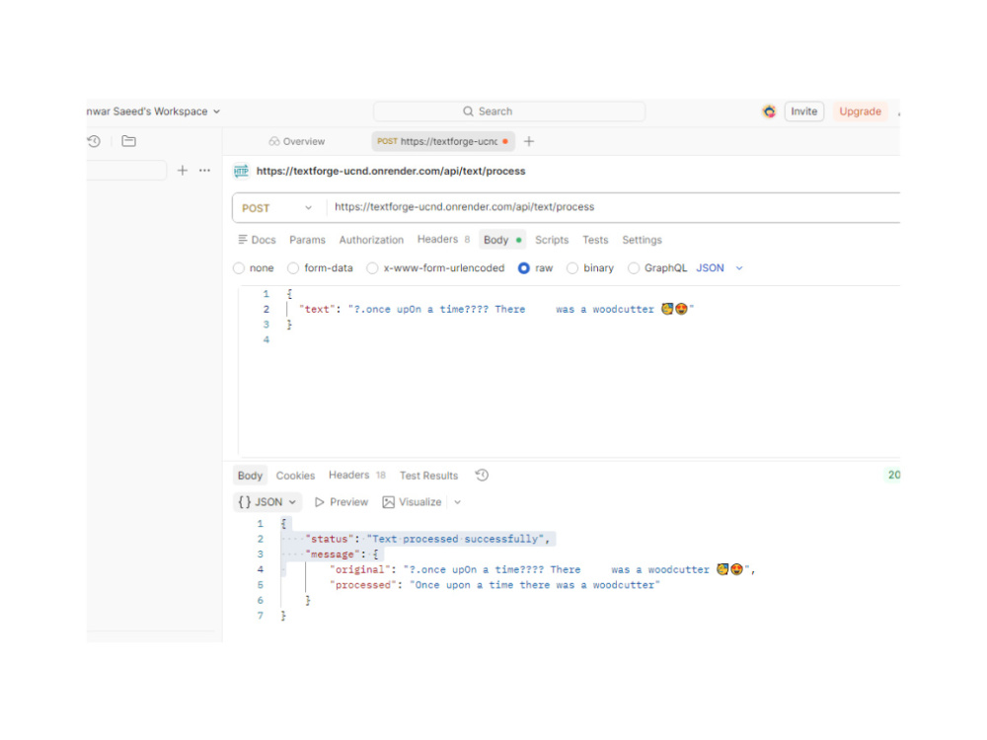Screen dimensions: 987x740
Task: Open the Scripts tab
Action: (x=552, y=240)
